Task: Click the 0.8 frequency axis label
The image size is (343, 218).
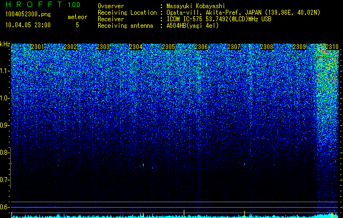Action: (x=4, y=153)
